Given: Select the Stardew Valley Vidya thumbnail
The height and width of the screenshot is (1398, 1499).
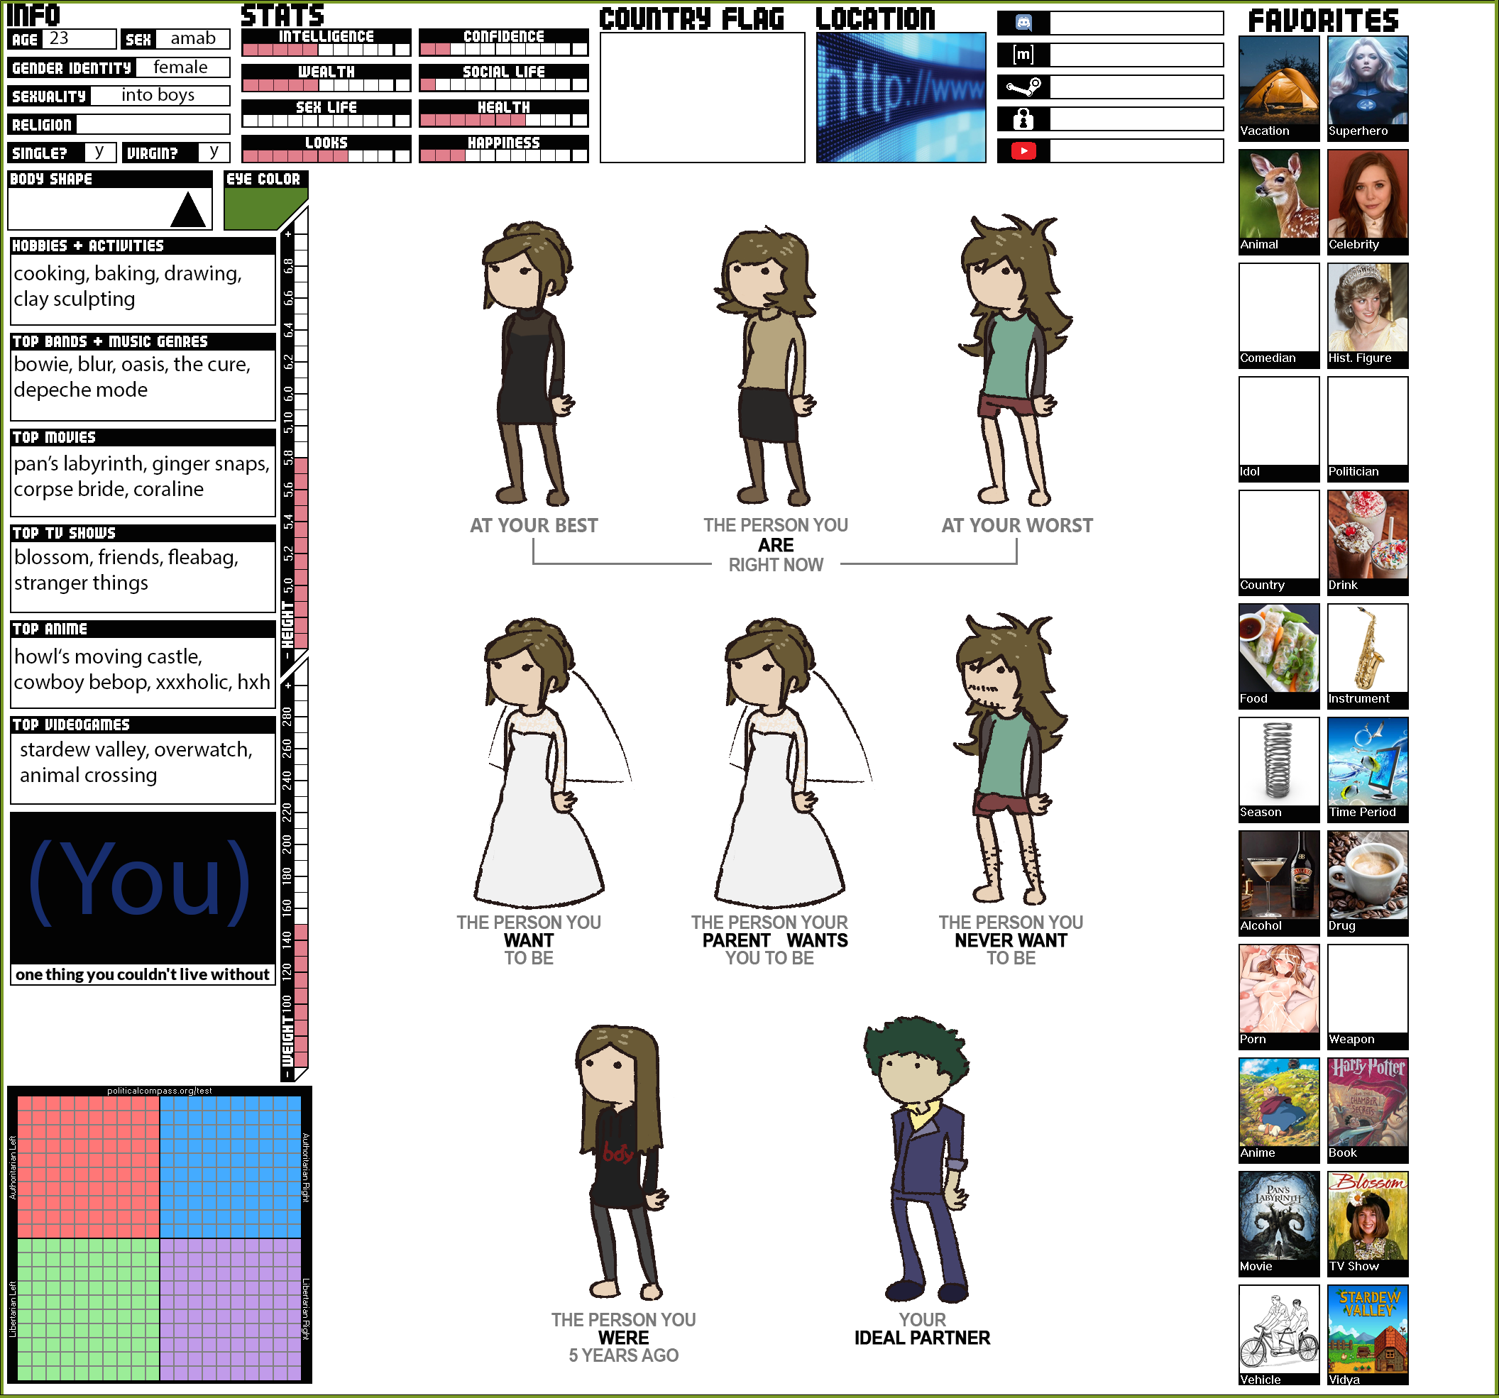Looking at the screenshot, I should click(1367, 1328).
